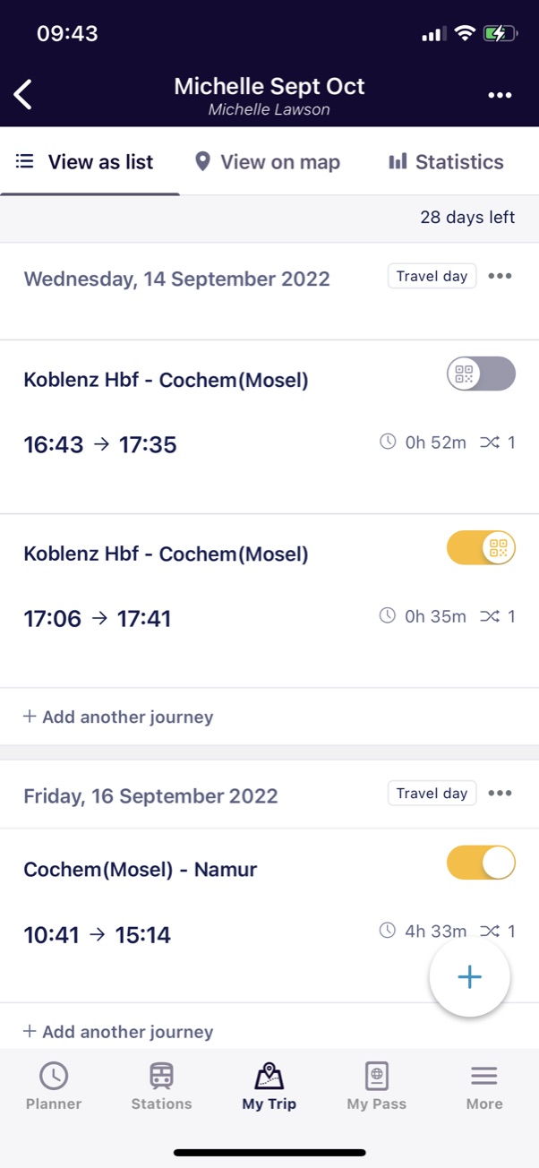This screenshot has height=1168, width=539.
Task: Switch to the Statistics tab
Action: coord(446,162)
